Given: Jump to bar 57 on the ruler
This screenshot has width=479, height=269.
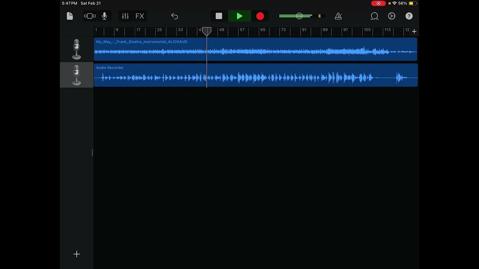Looking at the screenshot, I should [242, 30].
